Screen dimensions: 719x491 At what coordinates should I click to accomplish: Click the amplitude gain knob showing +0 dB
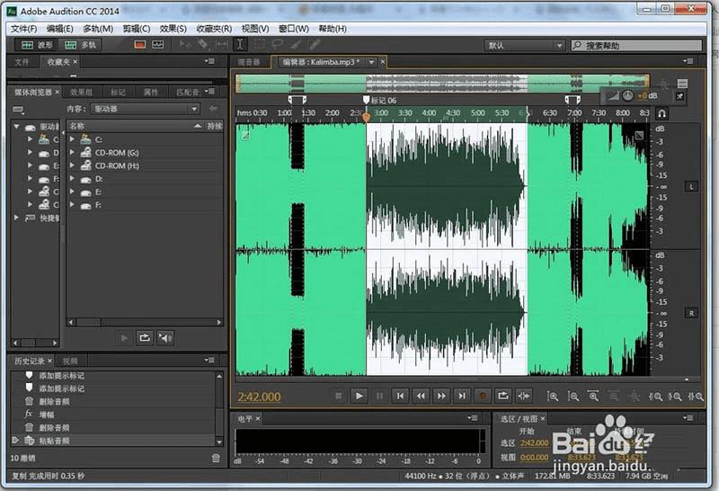click(x=627, y=95)
